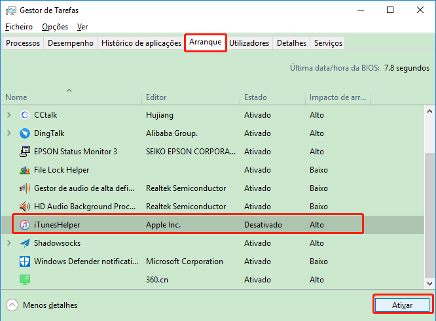Click the Baixo impact for File Lock Helper
This screenshot has width=436, height=321.
pyautogui.click(x=319, y=170)
